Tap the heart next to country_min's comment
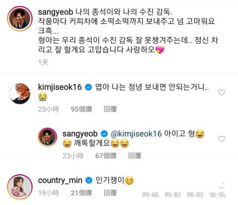238x205 pixels. 222,186
